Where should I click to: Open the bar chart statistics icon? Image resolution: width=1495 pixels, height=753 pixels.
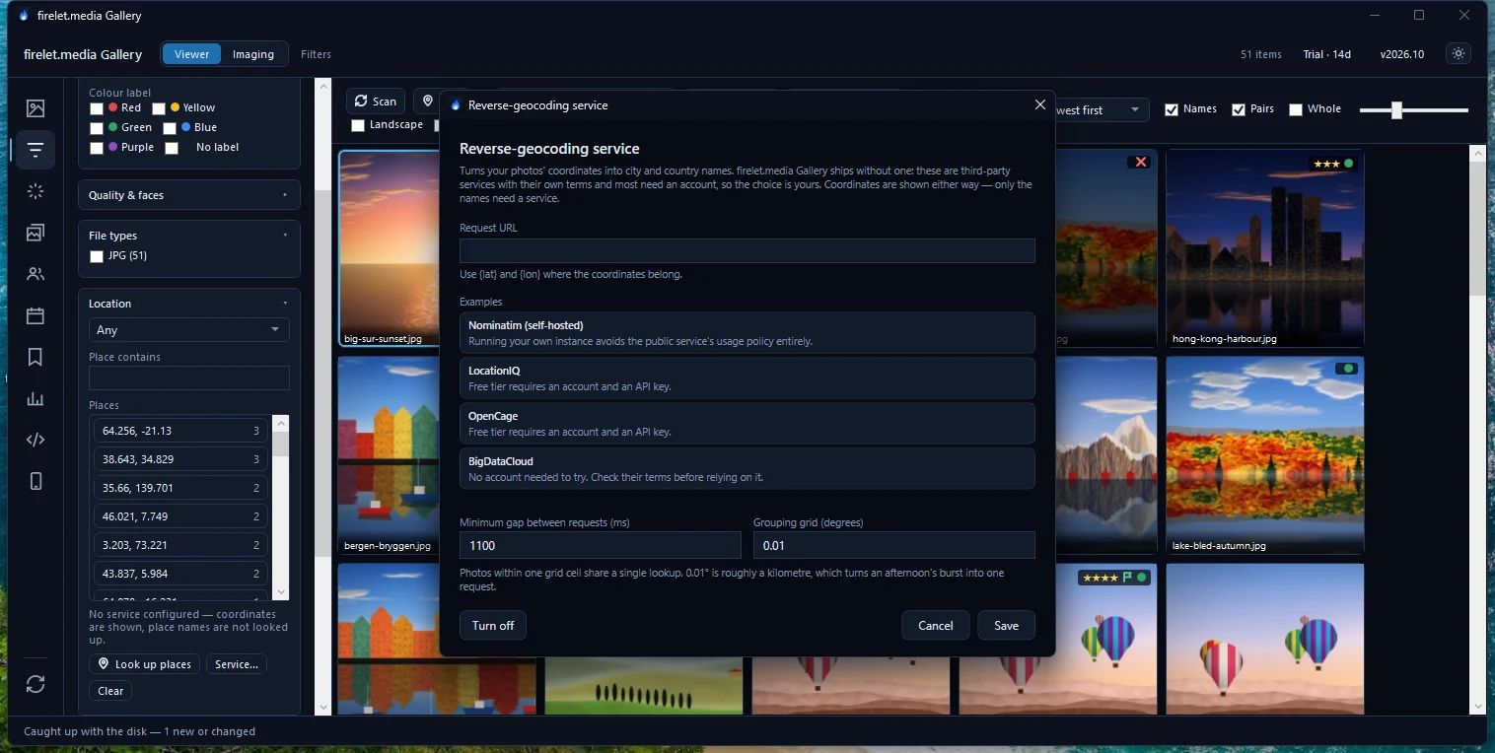[36, 398]
